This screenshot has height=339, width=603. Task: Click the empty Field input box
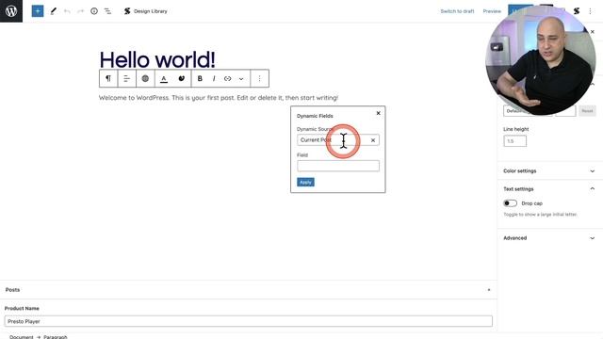point(338,166)
